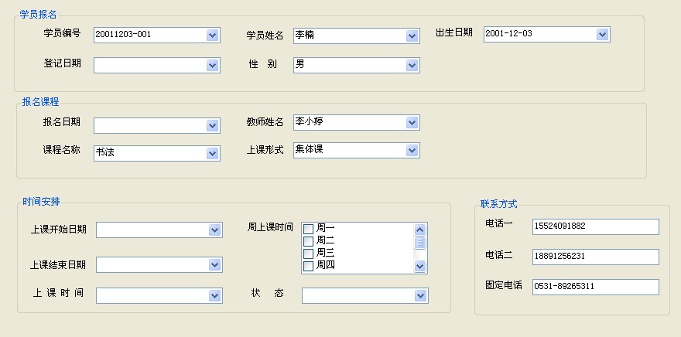Click the weekday list scroll-up arrow
The image size is (681, 337).
pyautogui.click(x=420, y=230)
